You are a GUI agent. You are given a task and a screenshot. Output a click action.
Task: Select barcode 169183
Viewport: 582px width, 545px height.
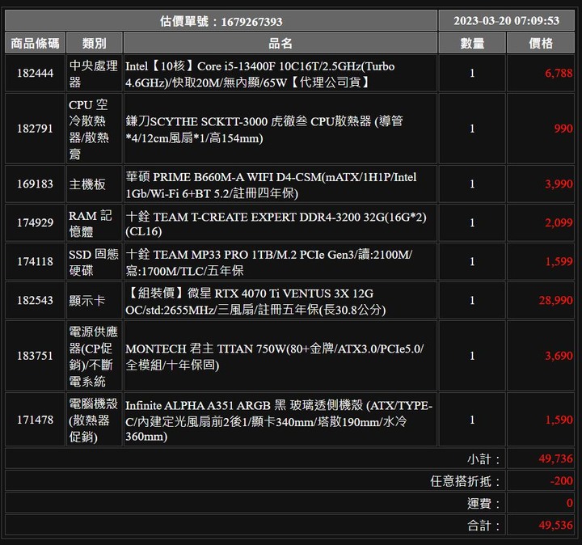pos(35,184)
